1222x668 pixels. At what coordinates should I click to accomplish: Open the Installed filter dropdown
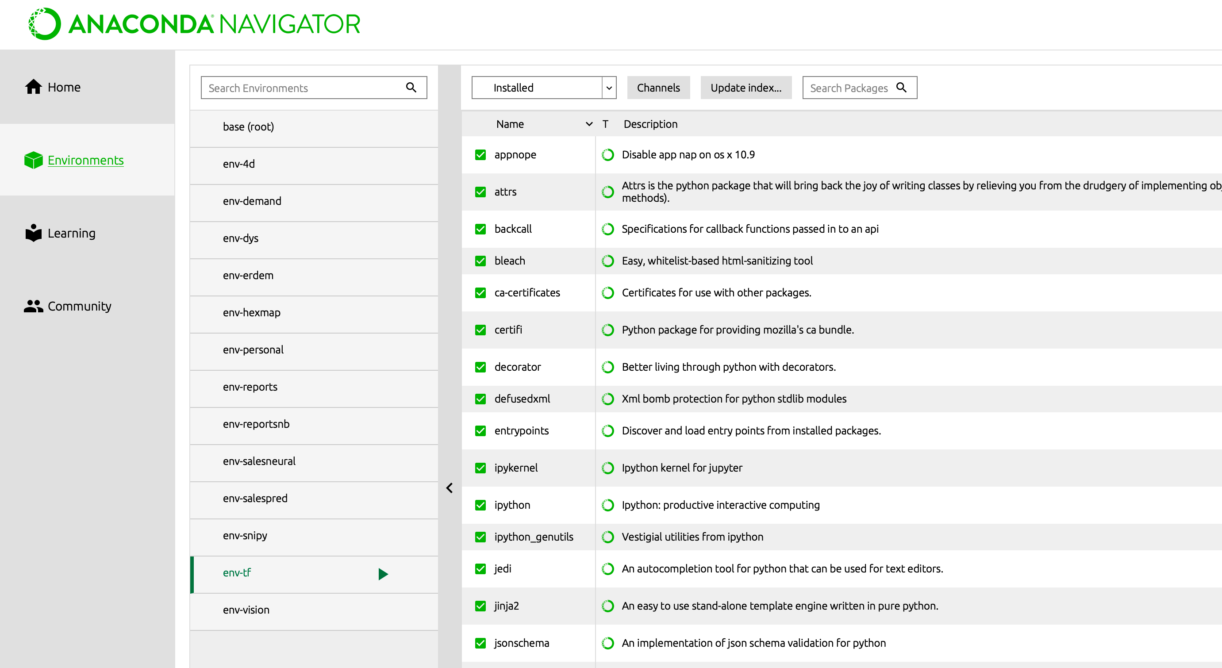pyautogui.click(x=543, y=87)
